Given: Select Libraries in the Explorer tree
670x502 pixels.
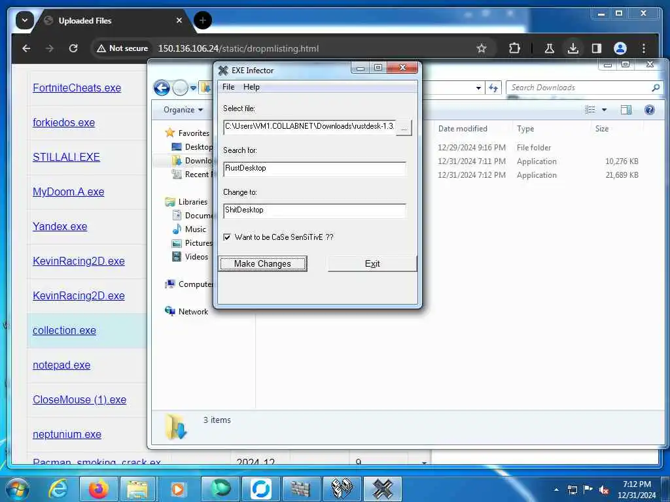Looking at the screenshot, I should pyautogui.click(x=193, y=202).
